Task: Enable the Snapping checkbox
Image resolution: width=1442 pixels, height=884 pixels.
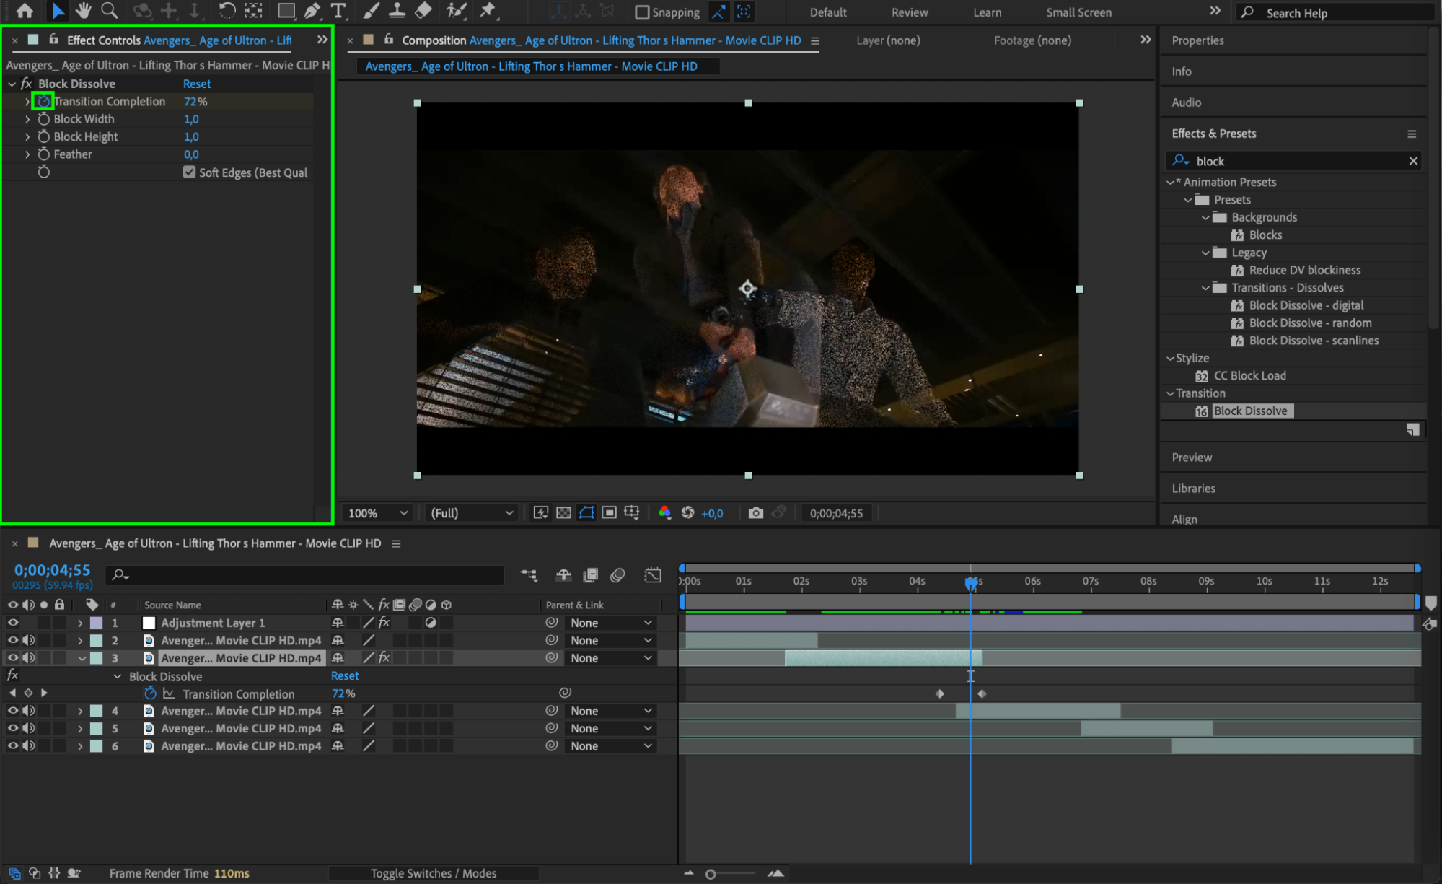Action: tap(642, 12)
